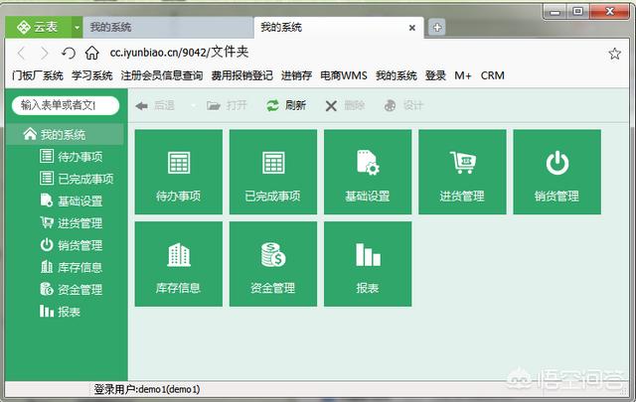The width and height of the screenshot is (636, 402).
Task: Select 已完成事项 in the sidebar
Action: click(77, 179)
